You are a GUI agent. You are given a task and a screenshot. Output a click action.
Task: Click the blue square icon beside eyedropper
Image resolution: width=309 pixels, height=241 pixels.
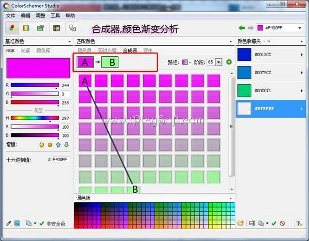click(18, 223)
